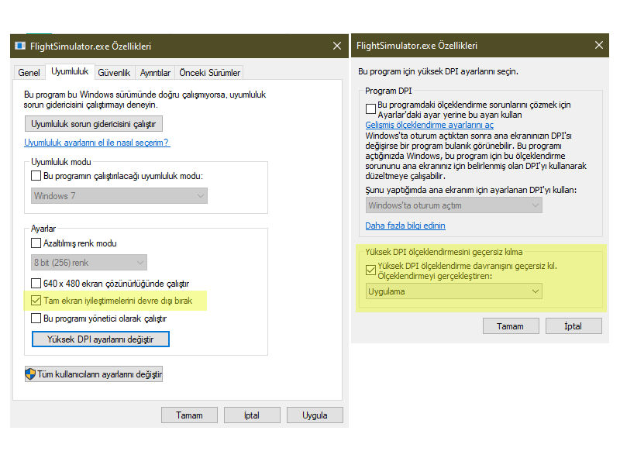Enable the uyumluluk modu checkbox
Screen dimensions: 620x465
[x=36, y=176]
